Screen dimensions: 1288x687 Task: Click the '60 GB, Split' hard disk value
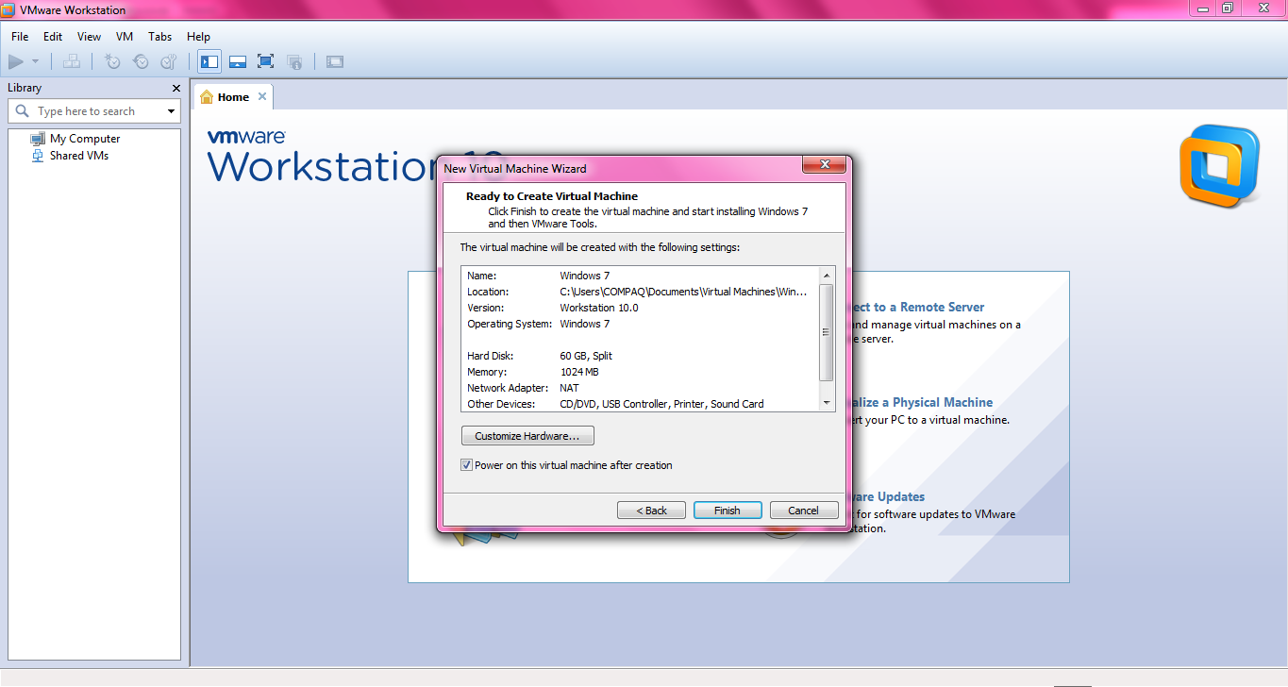coord(586,356)
